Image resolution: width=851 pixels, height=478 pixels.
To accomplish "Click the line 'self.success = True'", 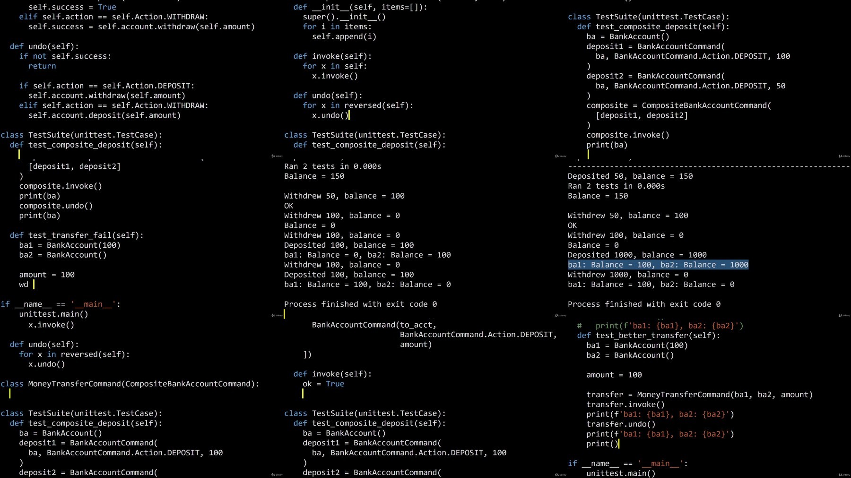I will click(x=72, y=7).
